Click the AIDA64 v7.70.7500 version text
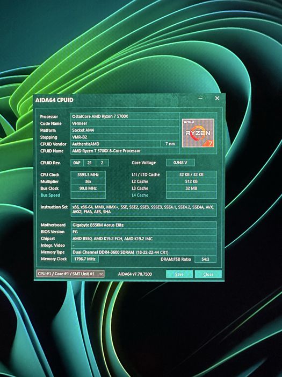 [135, 274]
